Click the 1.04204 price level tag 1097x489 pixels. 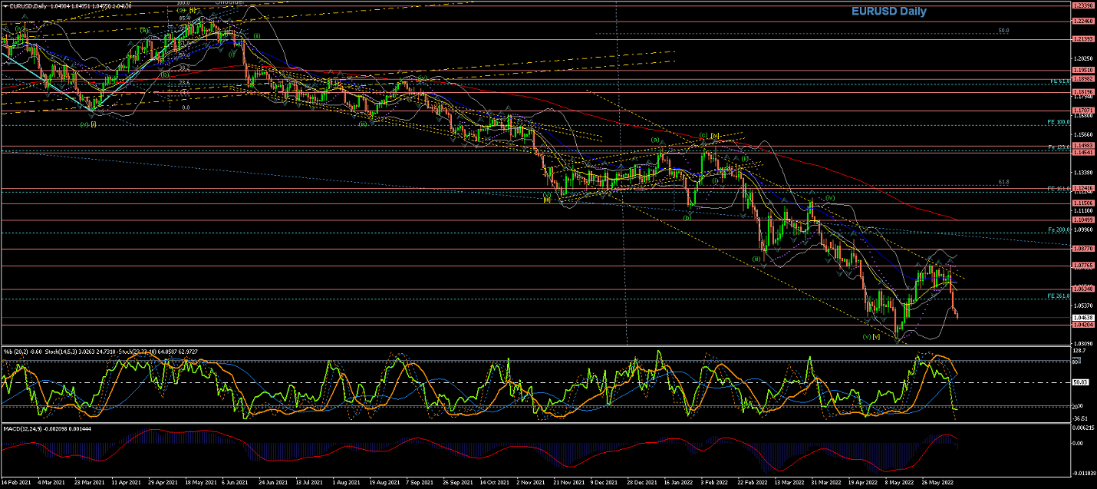1082,325
